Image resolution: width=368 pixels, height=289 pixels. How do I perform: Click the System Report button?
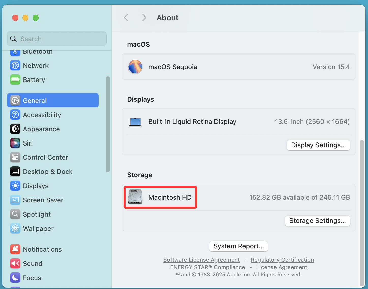238,246
